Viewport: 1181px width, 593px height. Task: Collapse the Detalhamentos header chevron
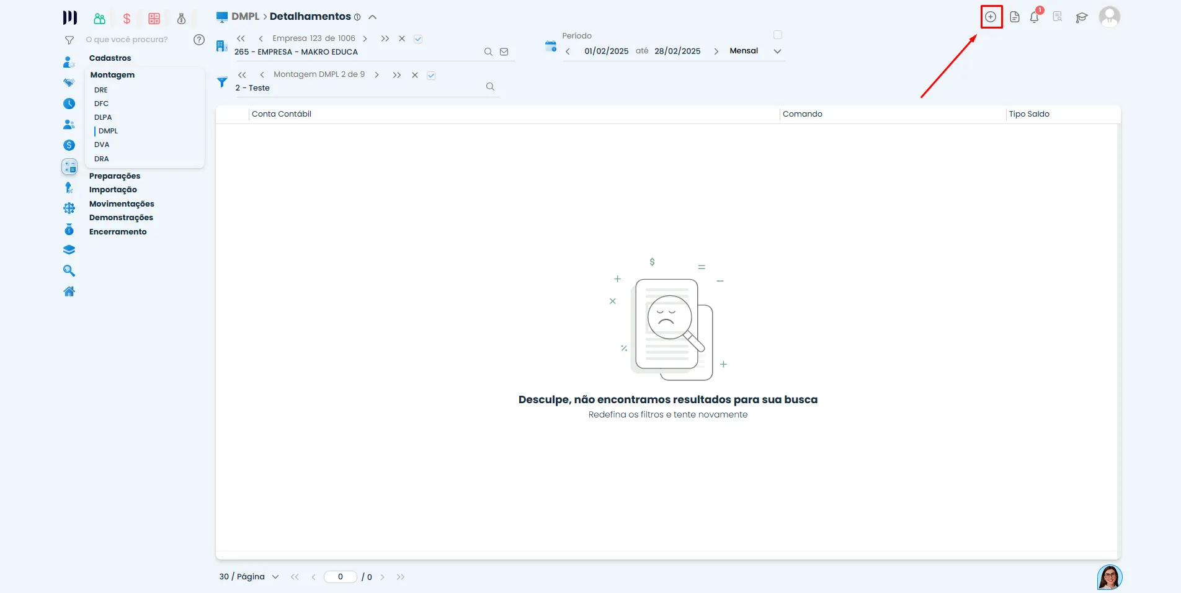[x=372, y=17]
